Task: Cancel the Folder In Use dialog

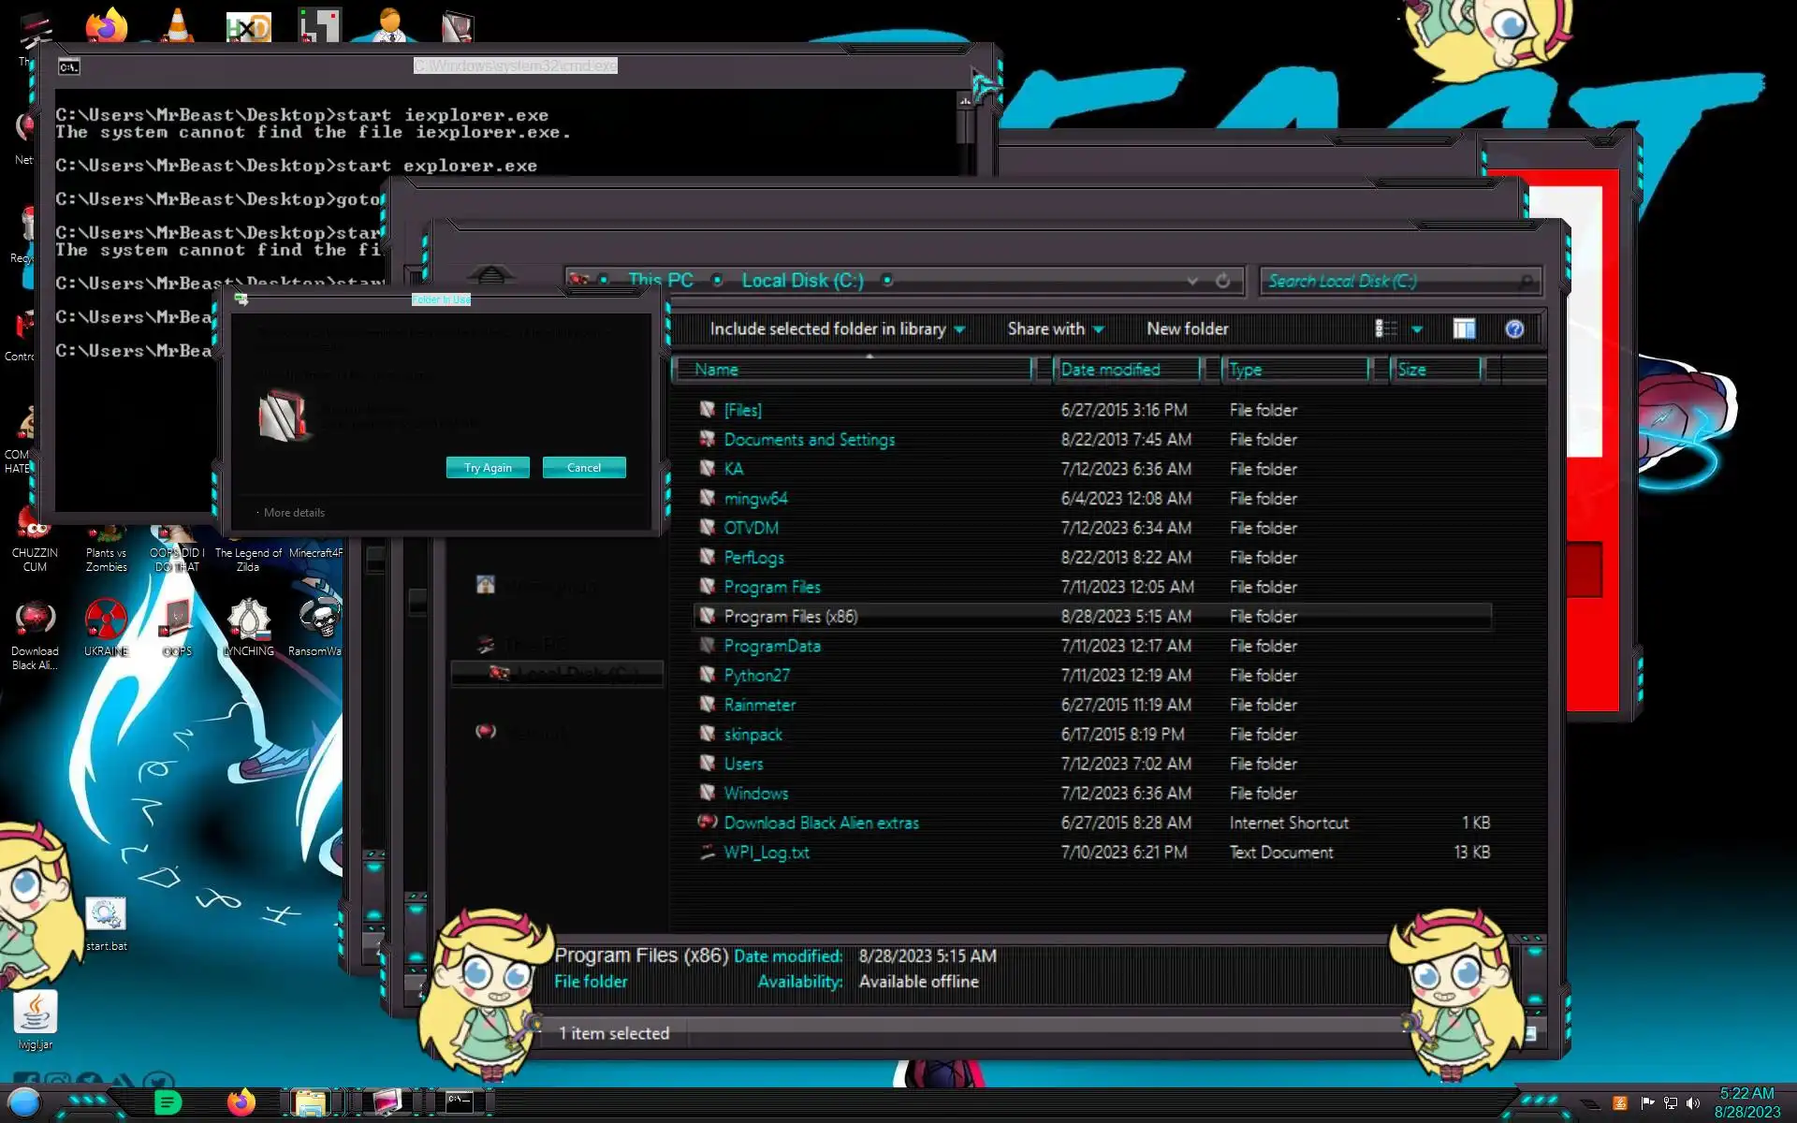Action: click(x=584, y=467)
